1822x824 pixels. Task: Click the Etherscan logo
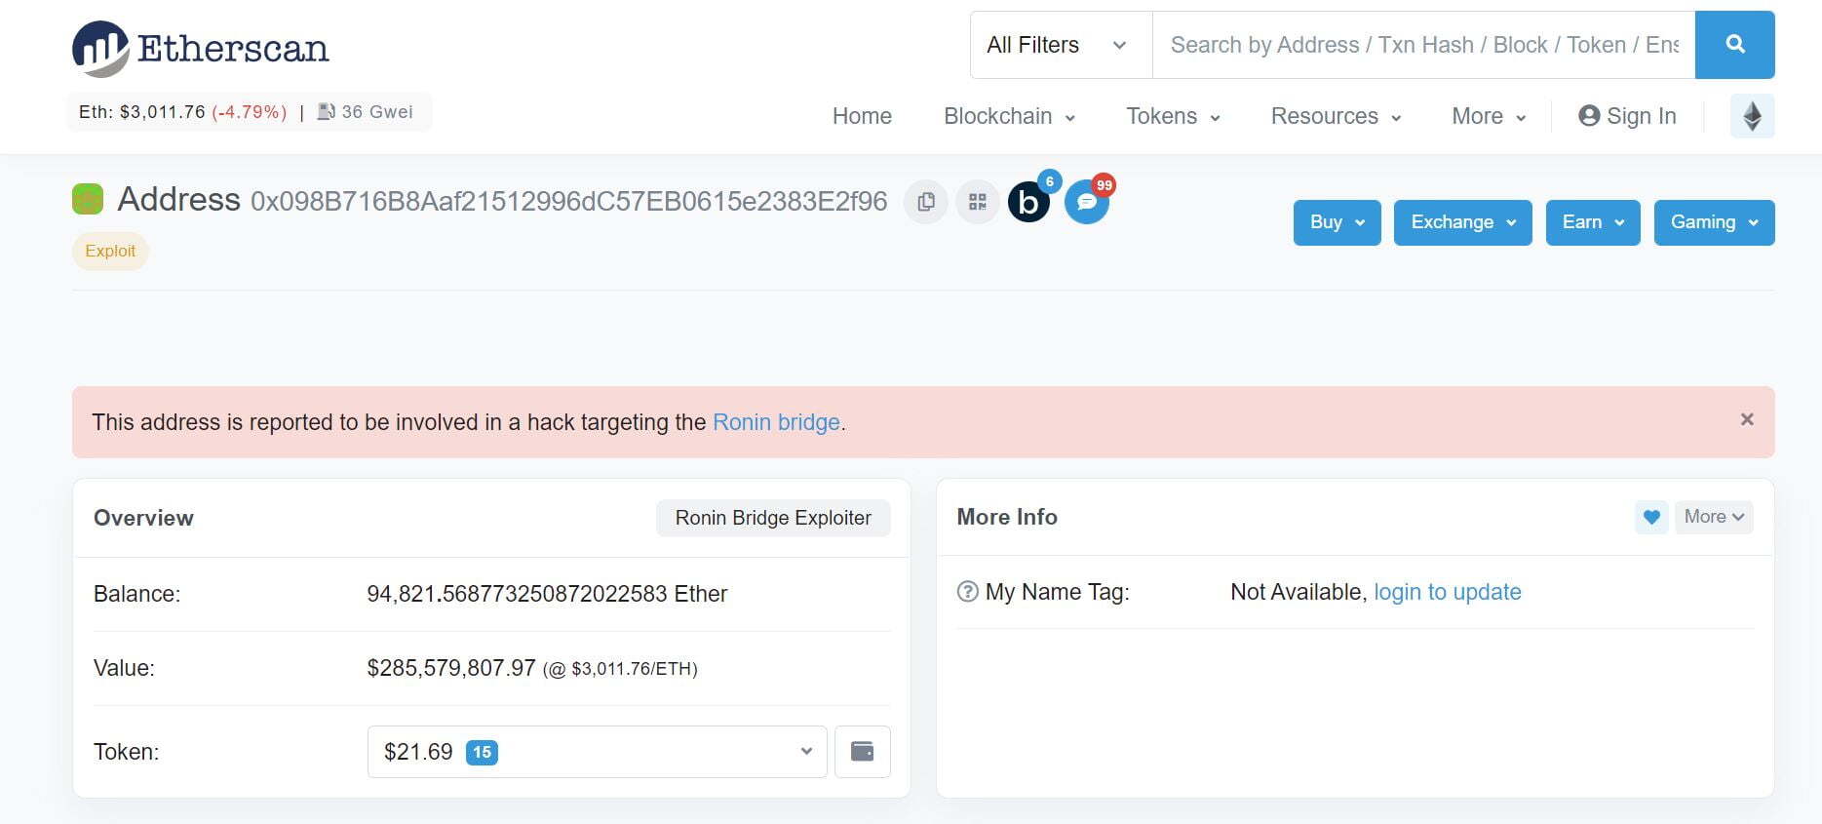tap(201, 49)
